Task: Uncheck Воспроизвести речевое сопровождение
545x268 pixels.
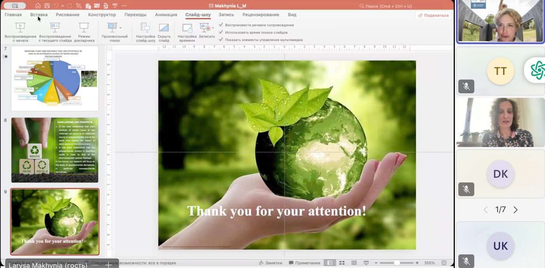Action: [221, 25]
